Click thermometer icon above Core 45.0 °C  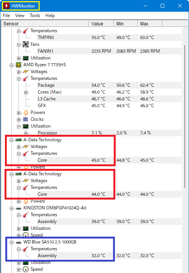tap(26, 154)
